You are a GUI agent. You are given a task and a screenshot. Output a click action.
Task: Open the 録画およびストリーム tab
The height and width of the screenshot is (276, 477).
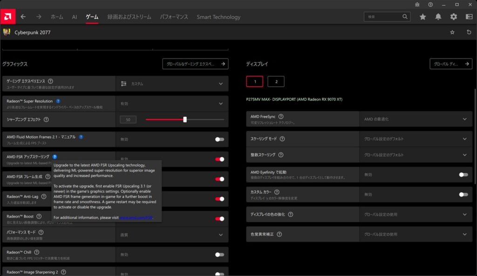tap(129, 17)
